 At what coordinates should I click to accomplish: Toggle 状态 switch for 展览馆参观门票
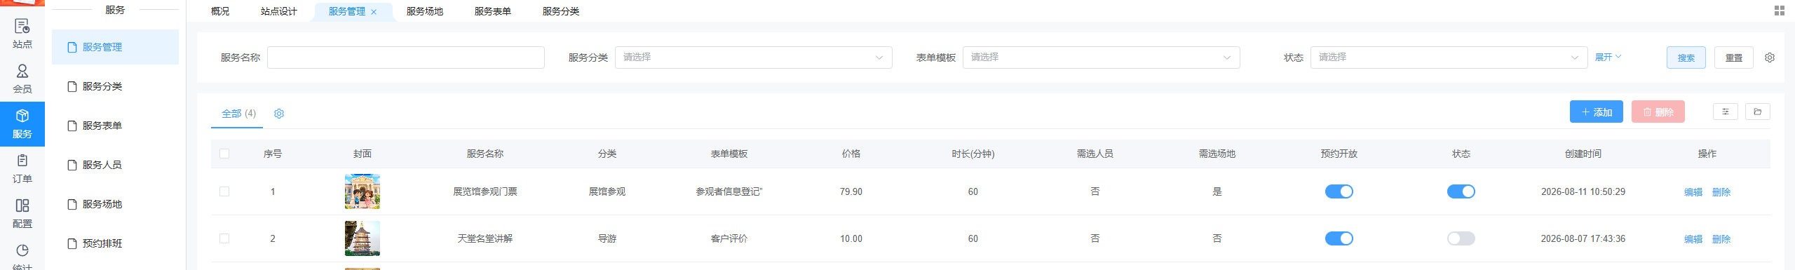[1461, 191]
